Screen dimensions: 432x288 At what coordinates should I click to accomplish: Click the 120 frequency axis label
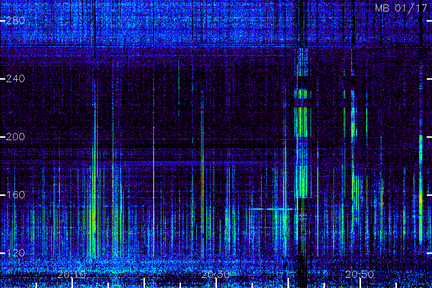(15, 253)
